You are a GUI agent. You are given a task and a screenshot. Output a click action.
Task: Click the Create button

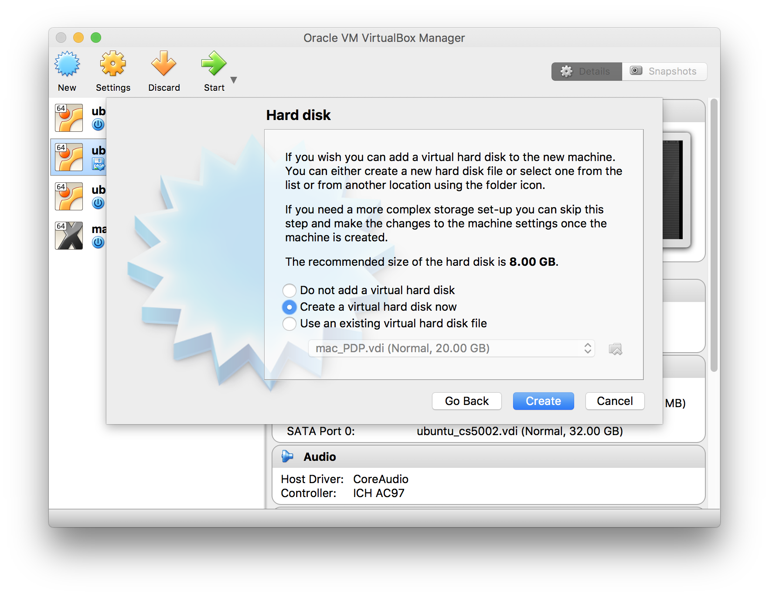[544, 401]
